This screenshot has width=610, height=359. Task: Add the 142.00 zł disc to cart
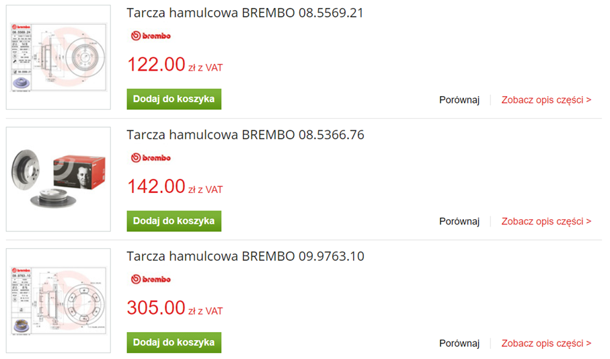(x=174, y=221)
